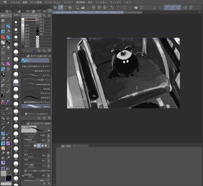Viewport: 203px width, 186px height.
Task: Open the hamburger menu in the command bar
Action: click(x=55, y=8)
